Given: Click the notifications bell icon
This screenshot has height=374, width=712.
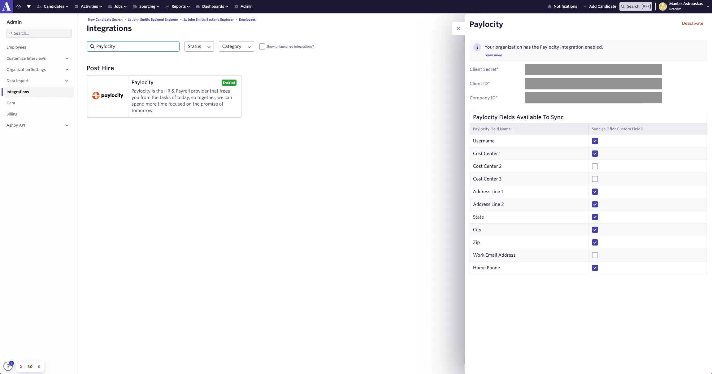Looking at the screenshot, I should click(549, 7).
